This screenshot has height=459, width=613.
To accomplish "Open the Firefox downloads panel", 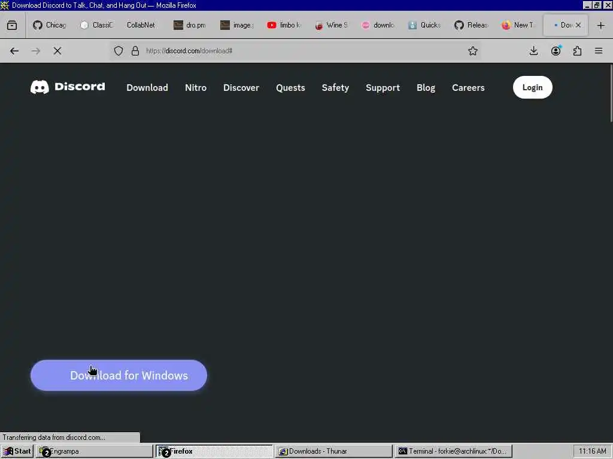I will [533, 51].
